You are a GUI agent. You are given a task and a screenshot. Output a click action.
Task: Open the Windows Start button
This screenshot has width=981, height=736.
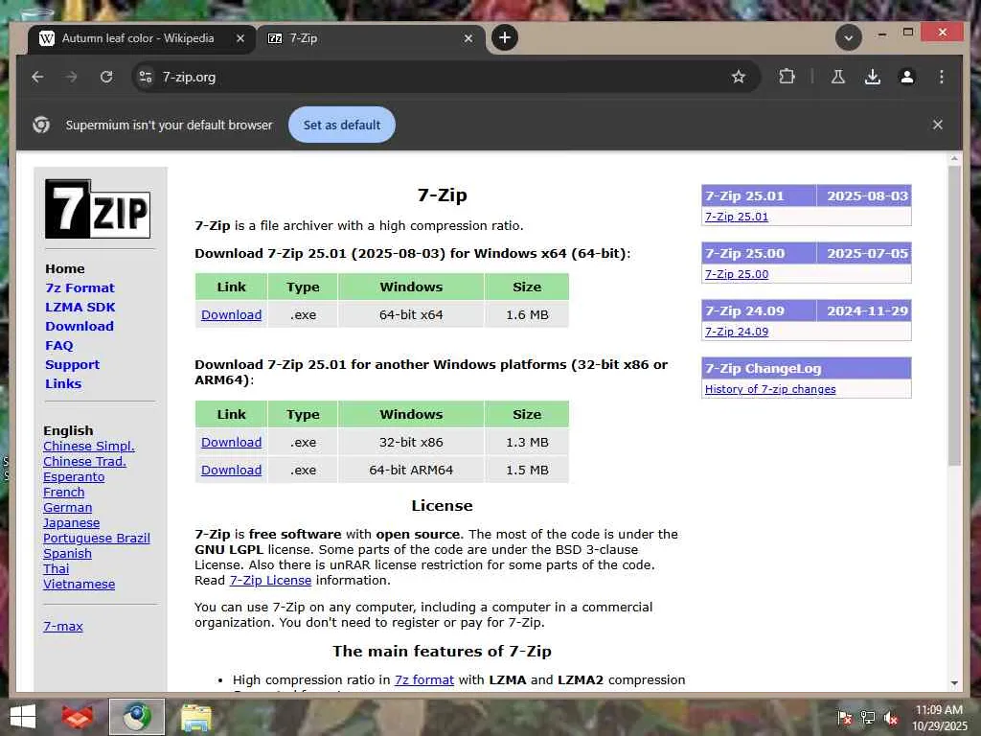click(x=23, y=717)
